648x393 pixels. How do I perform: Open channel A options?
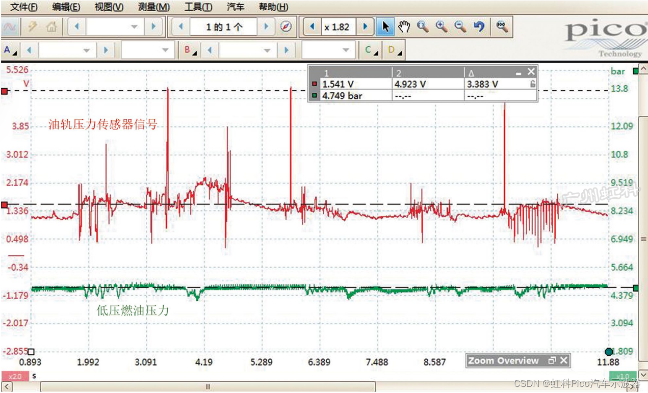tap(10, 50)
